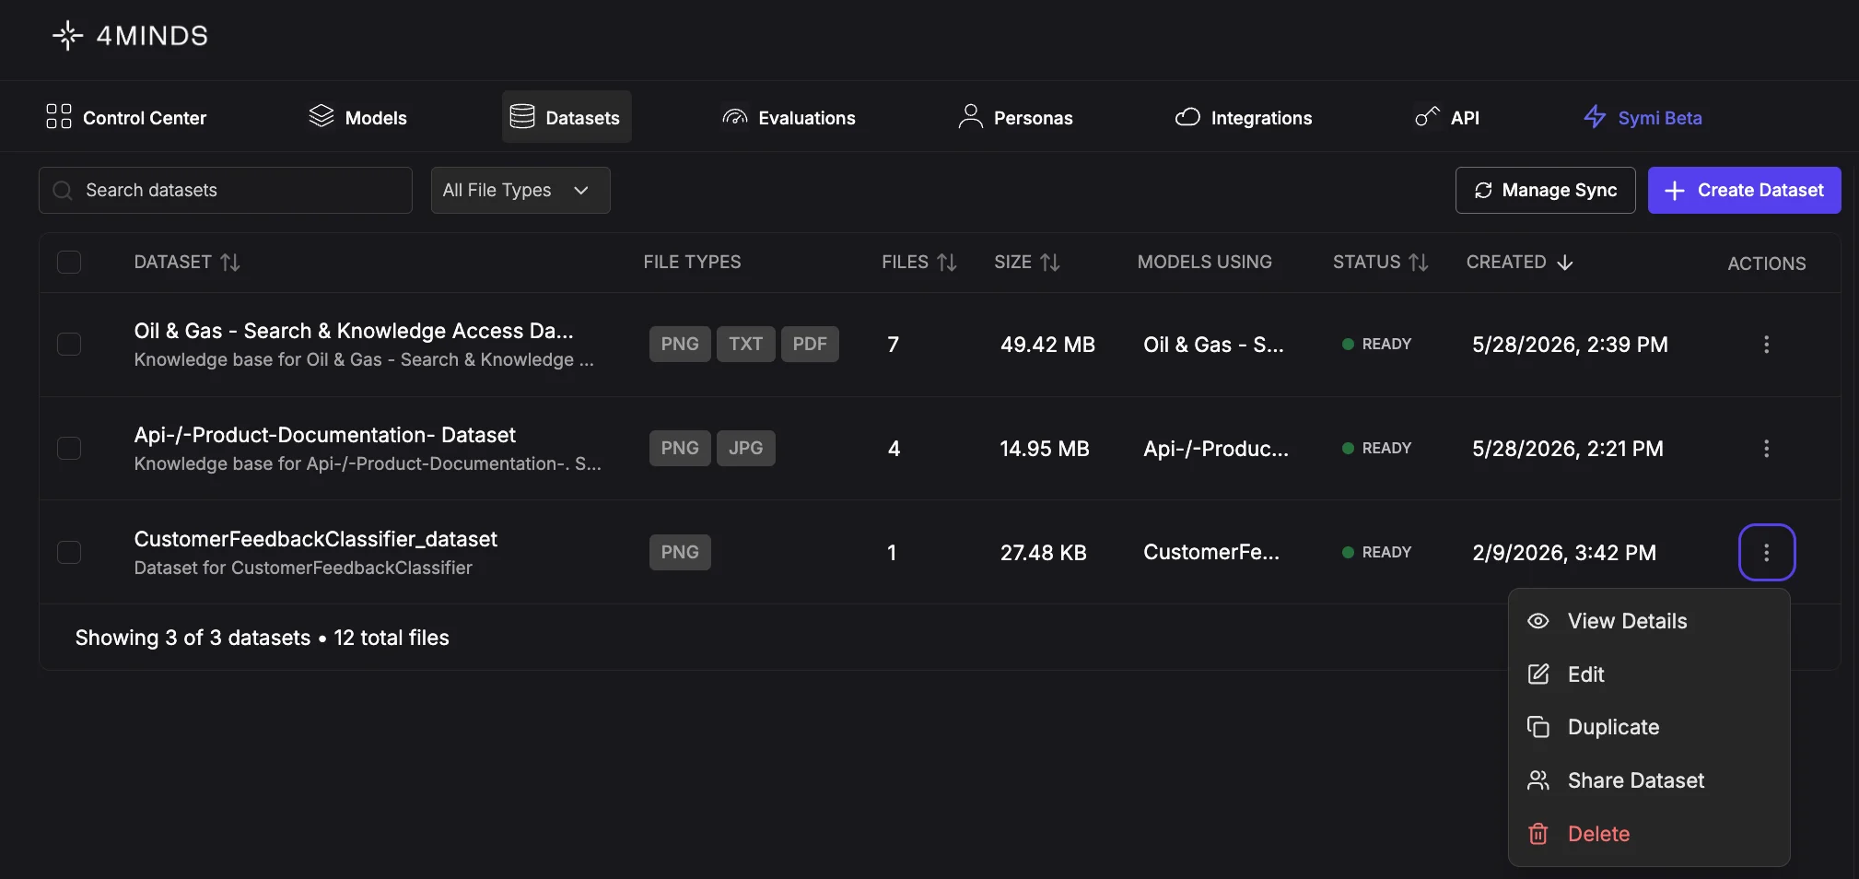Navigate to the Integrations tab

tap(1244, 117)
